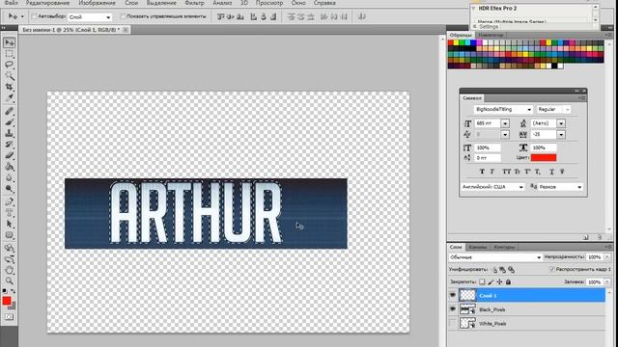Image resolution: width=618 pixels, height=347 pixels.
Task: Toggle Underline text style
Action: [x=551, y=172]
